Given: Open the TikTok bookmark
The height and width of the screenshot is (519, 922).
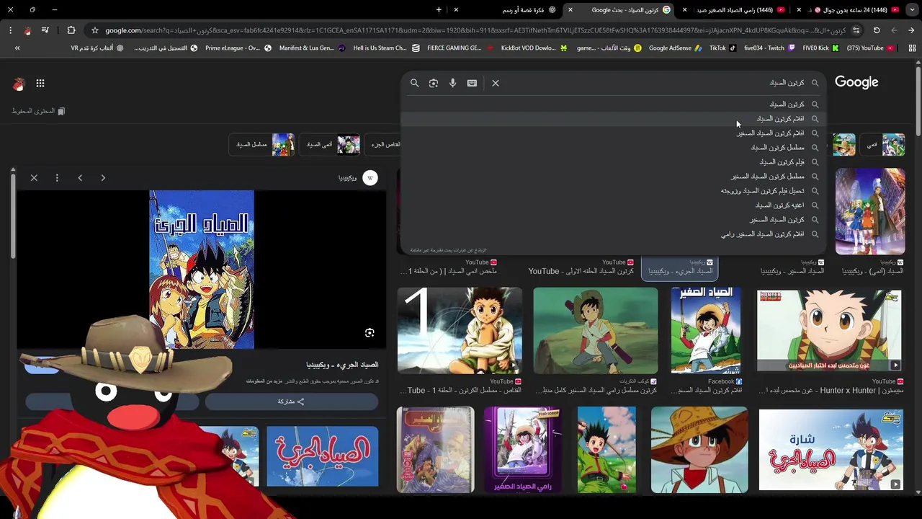Looking at the screenshot, I should click(722, 48).
